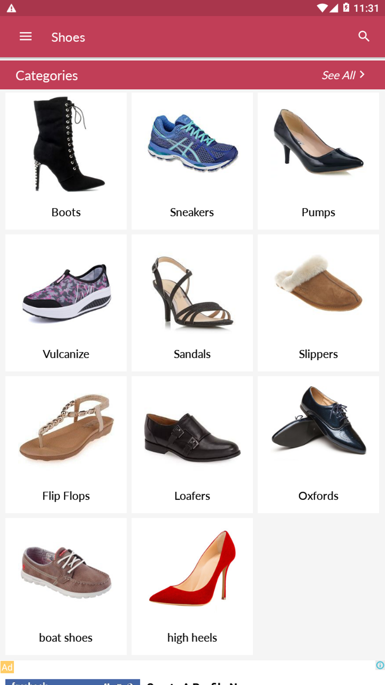Select the Boots category image
Screen dimensions: 385x685
(66, 144)
